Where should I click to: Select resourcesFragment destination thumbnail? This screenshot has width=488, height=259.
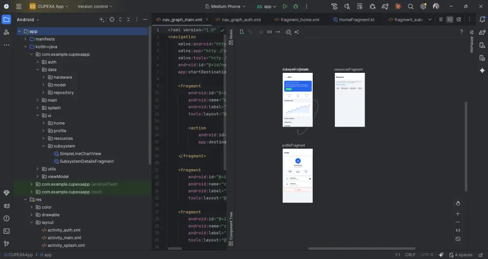pos(349,100)
